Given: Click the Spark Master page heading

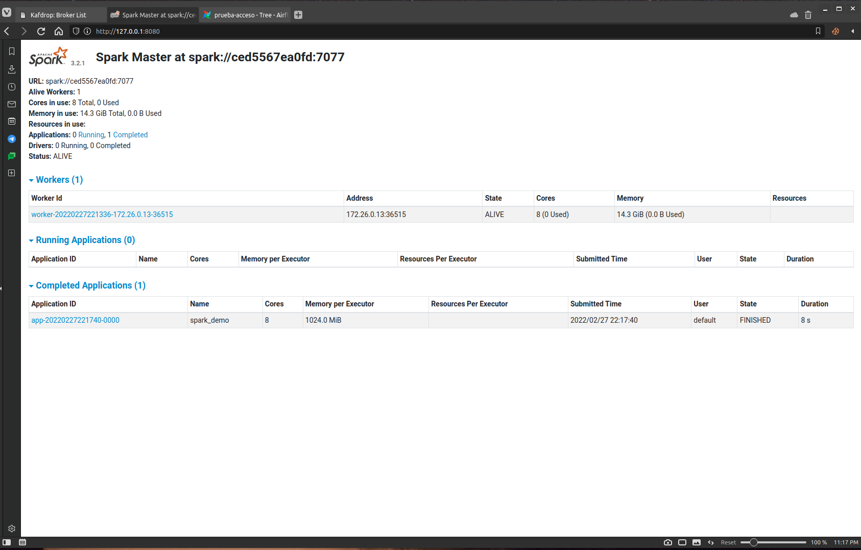Looking at the screenshot, I should click(x=220, y=57).
